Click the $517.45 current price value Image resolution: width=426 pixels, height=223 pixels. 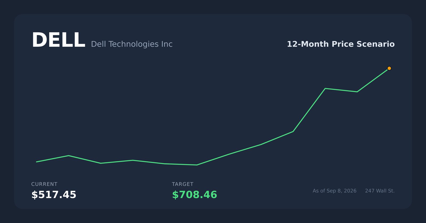54,195
